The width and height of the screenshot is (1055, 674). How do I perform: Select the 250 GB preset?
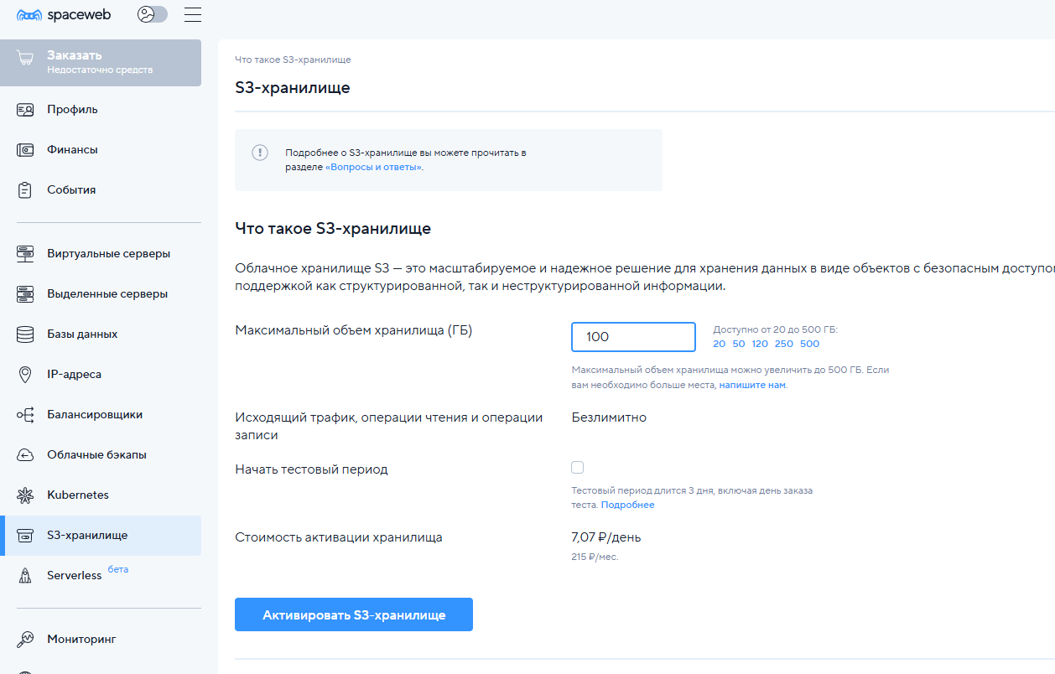(784, 344)
